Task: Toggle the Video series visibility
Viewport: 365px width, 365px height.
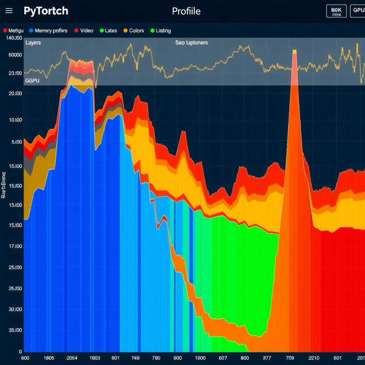Action: tap(83, 31)
